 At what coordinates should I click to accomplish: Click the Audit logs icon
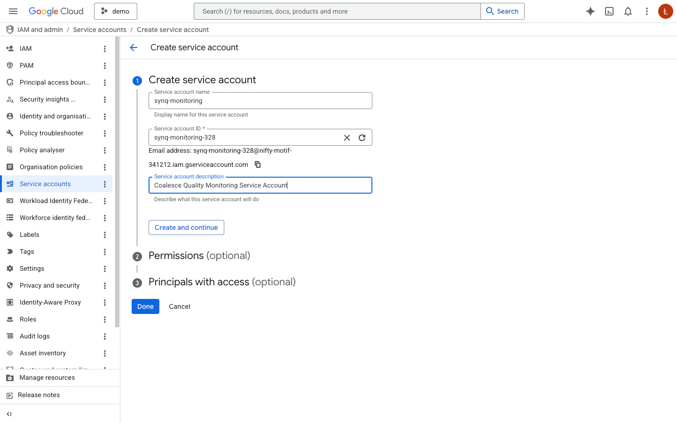tap(10, 336)
